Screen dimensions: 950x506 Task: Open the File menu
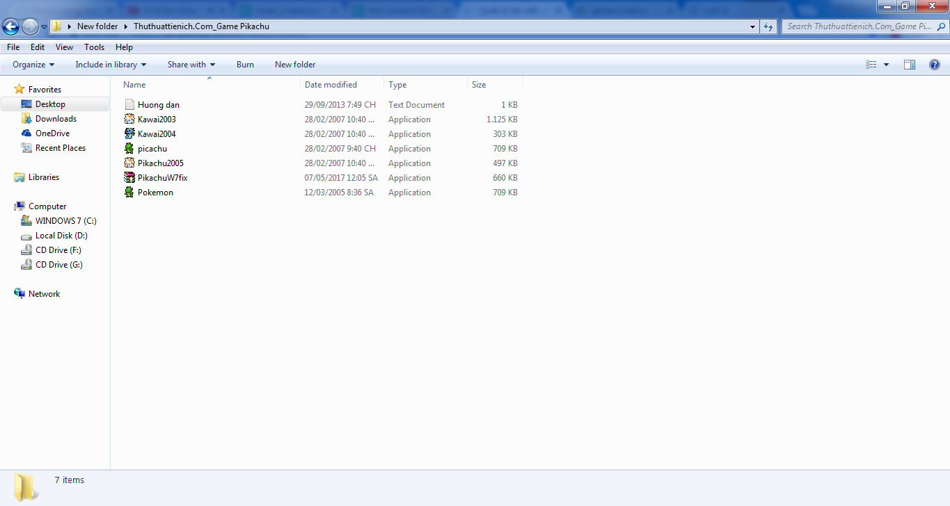coord(13,47)
